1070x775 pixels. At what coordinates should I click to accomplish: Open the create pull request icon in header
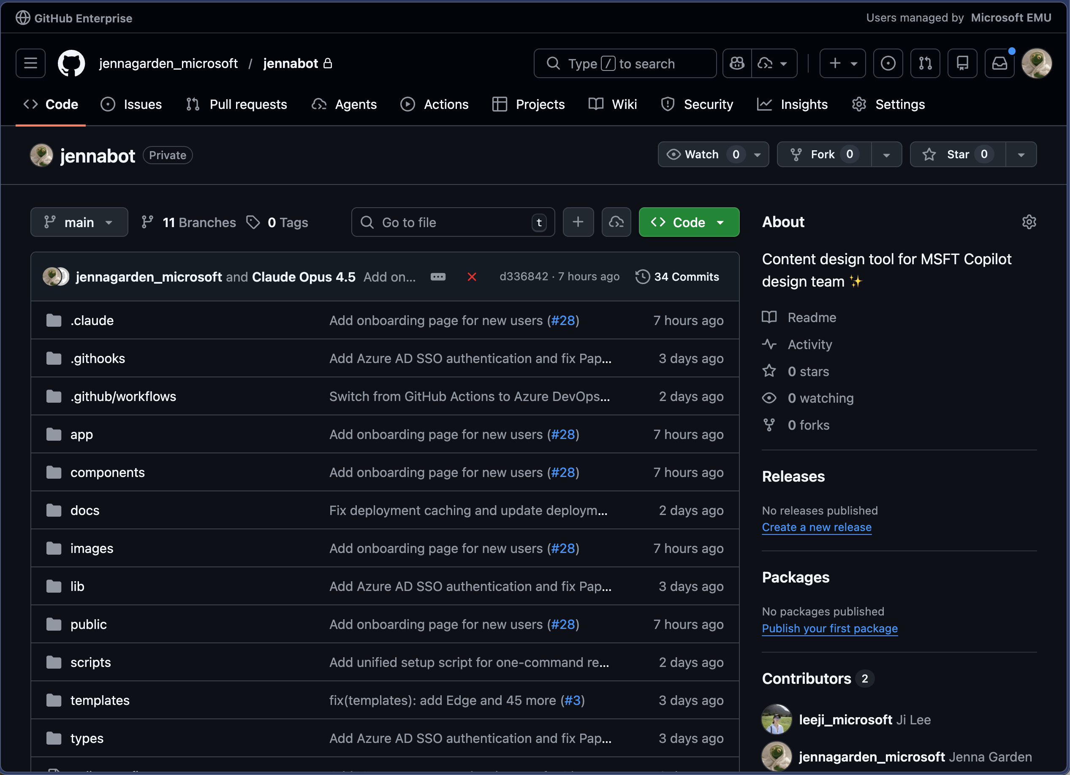[925, 63]
